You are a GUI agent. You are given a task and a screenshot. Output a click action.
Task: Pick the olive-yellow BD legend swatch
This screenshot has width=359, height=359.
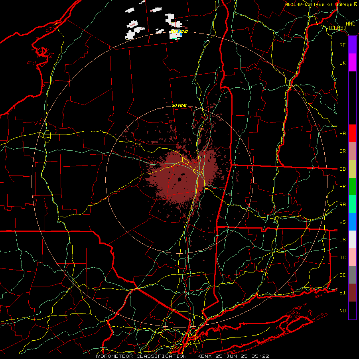tap(352, 169)
